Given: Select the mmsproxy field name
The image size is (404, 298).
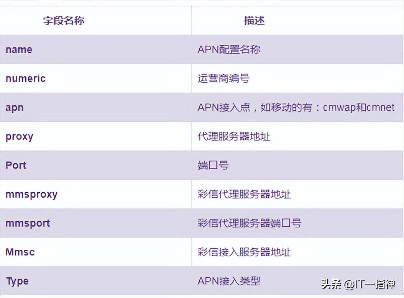Looking at the screenshot, I should [x=31, y=194].
